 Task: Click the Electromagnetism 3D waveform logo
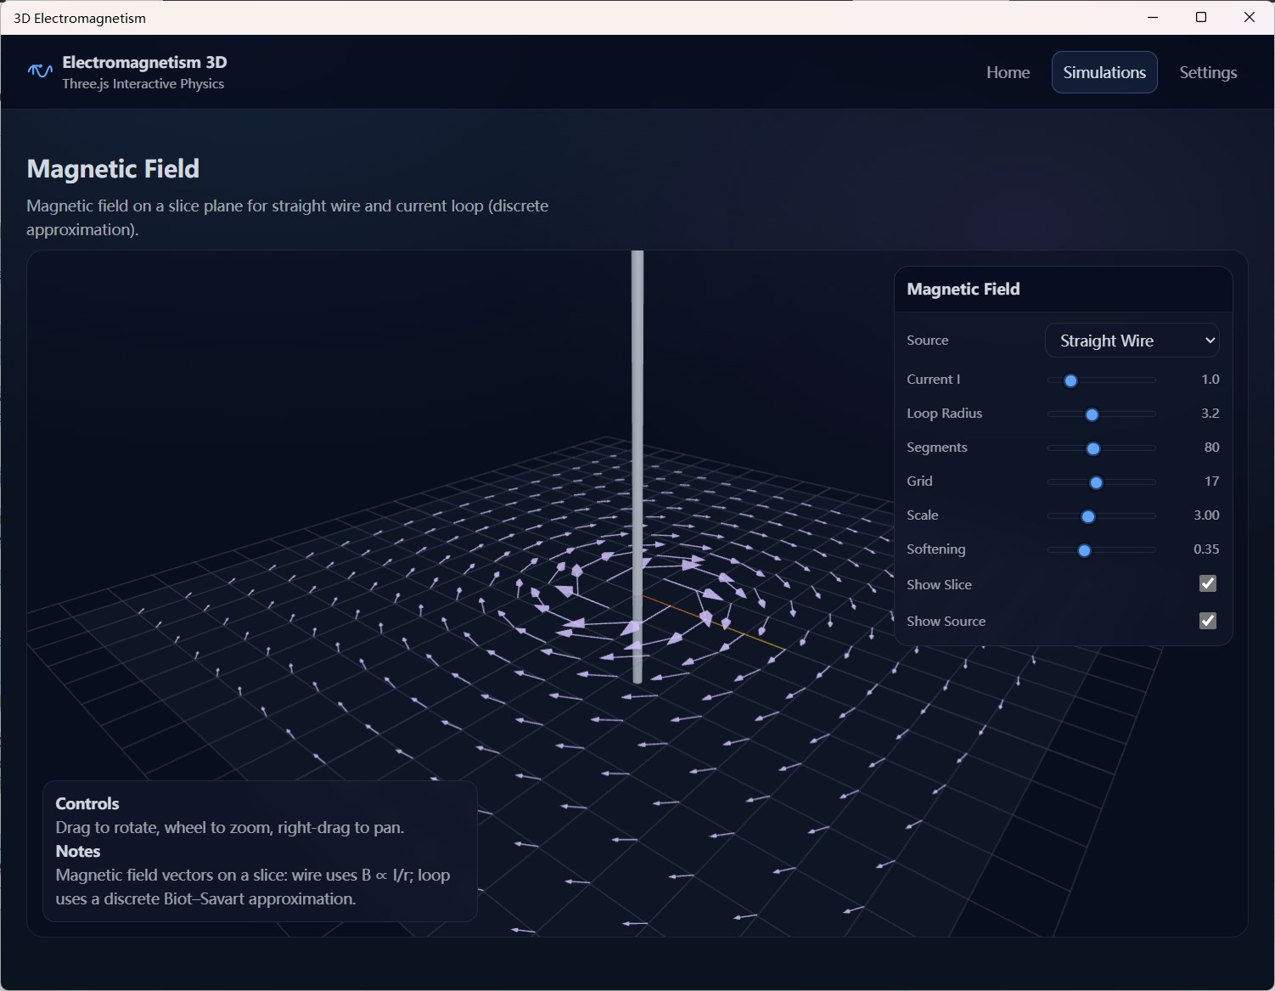39,71
